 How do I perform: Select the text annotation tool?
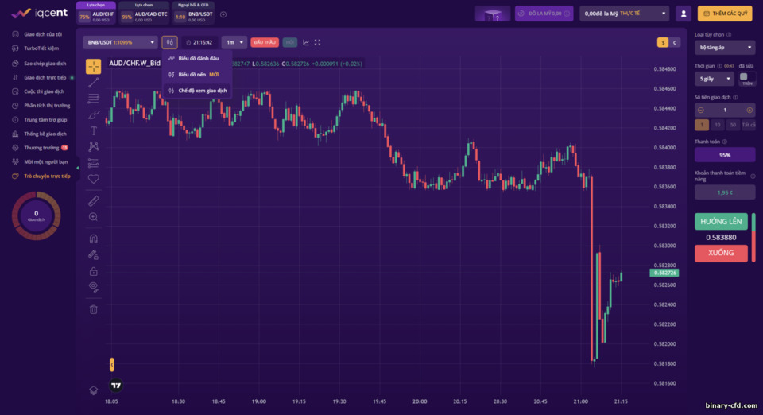click(94, 130)
